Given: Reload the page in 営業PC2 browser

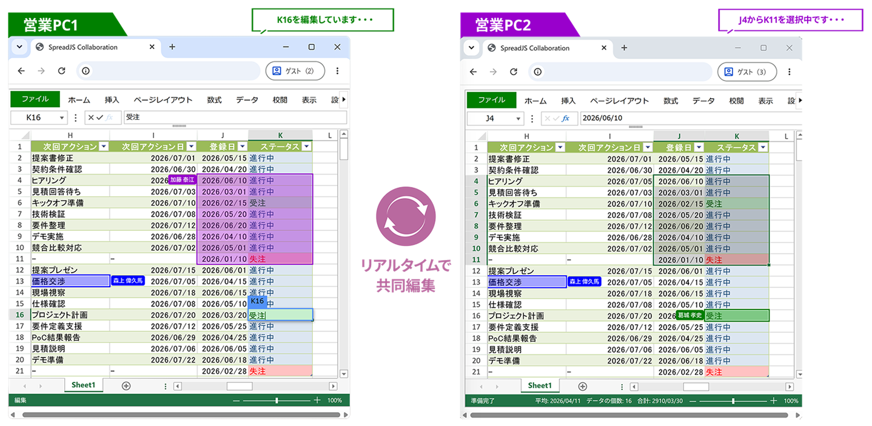Looking at the screenshot, I should coord(514,72).
